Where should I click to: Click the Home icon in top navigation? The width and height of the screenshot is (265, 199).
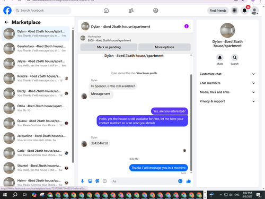106,11
